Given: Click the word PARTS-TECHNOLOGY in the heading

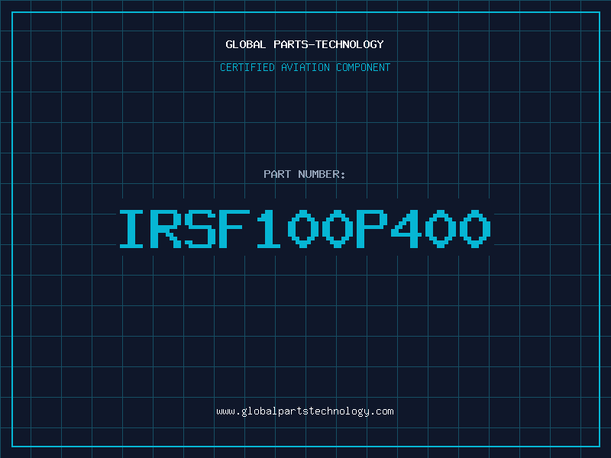Looking at the screenshot, I should pyautogui.click(x=328, y=44).
